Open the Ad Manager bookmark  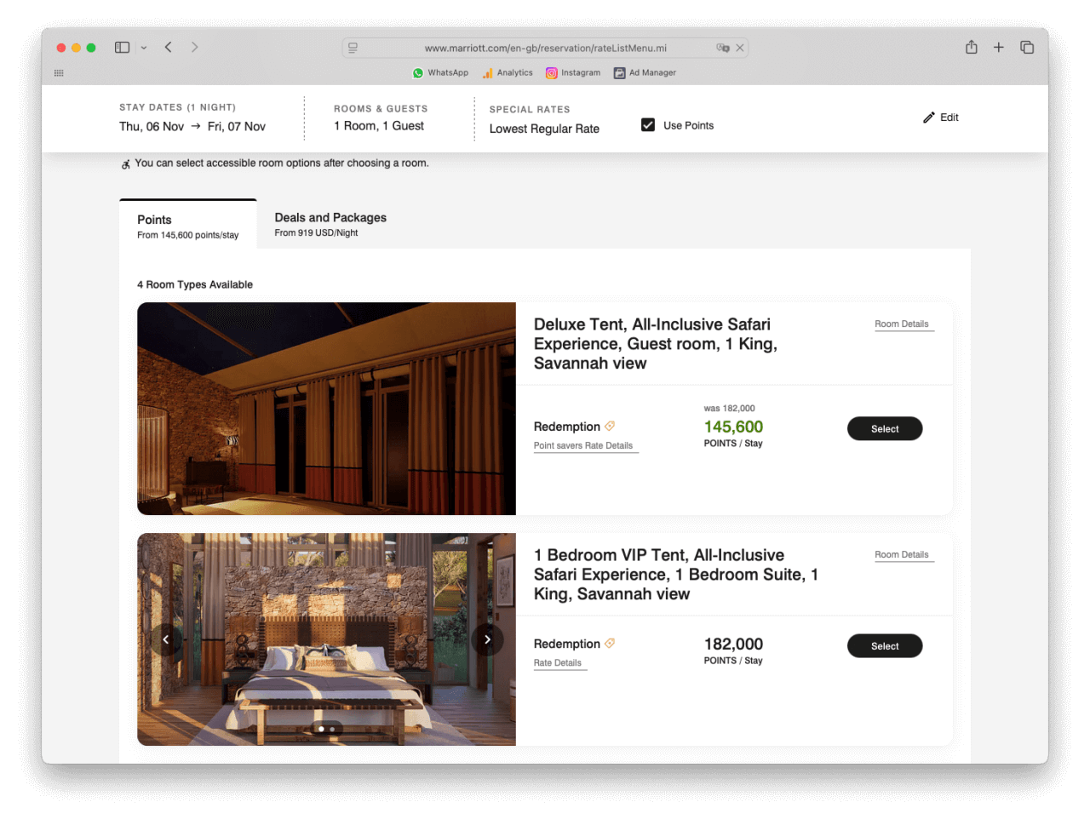point(645,73)
